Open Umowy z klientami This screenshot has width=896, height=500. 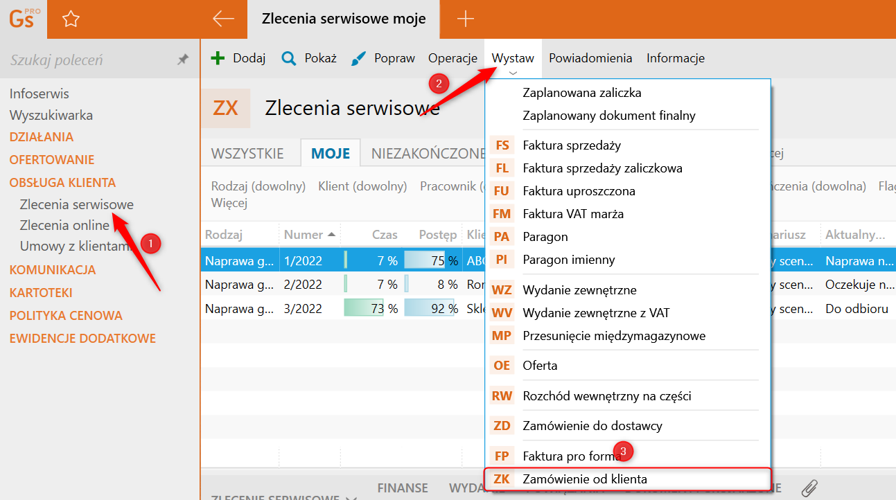76,247
